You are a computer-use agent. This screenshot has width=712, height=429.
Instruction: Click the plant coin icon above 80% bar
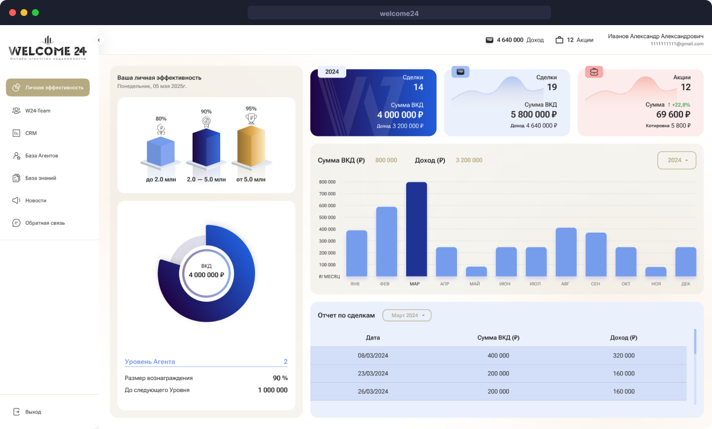click(161, 129)
